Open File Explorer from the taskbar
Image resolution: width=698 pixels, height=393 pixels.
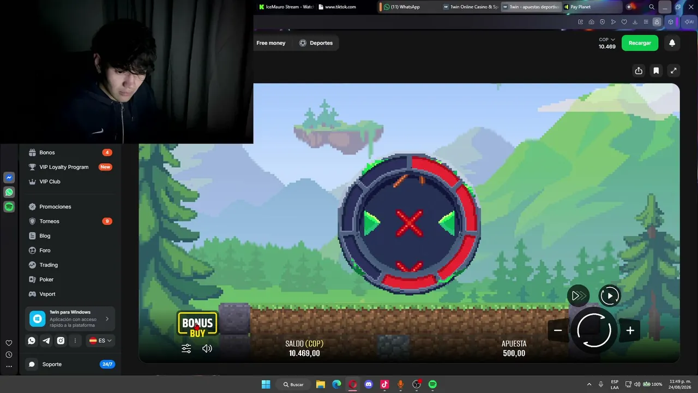point(321,384)
